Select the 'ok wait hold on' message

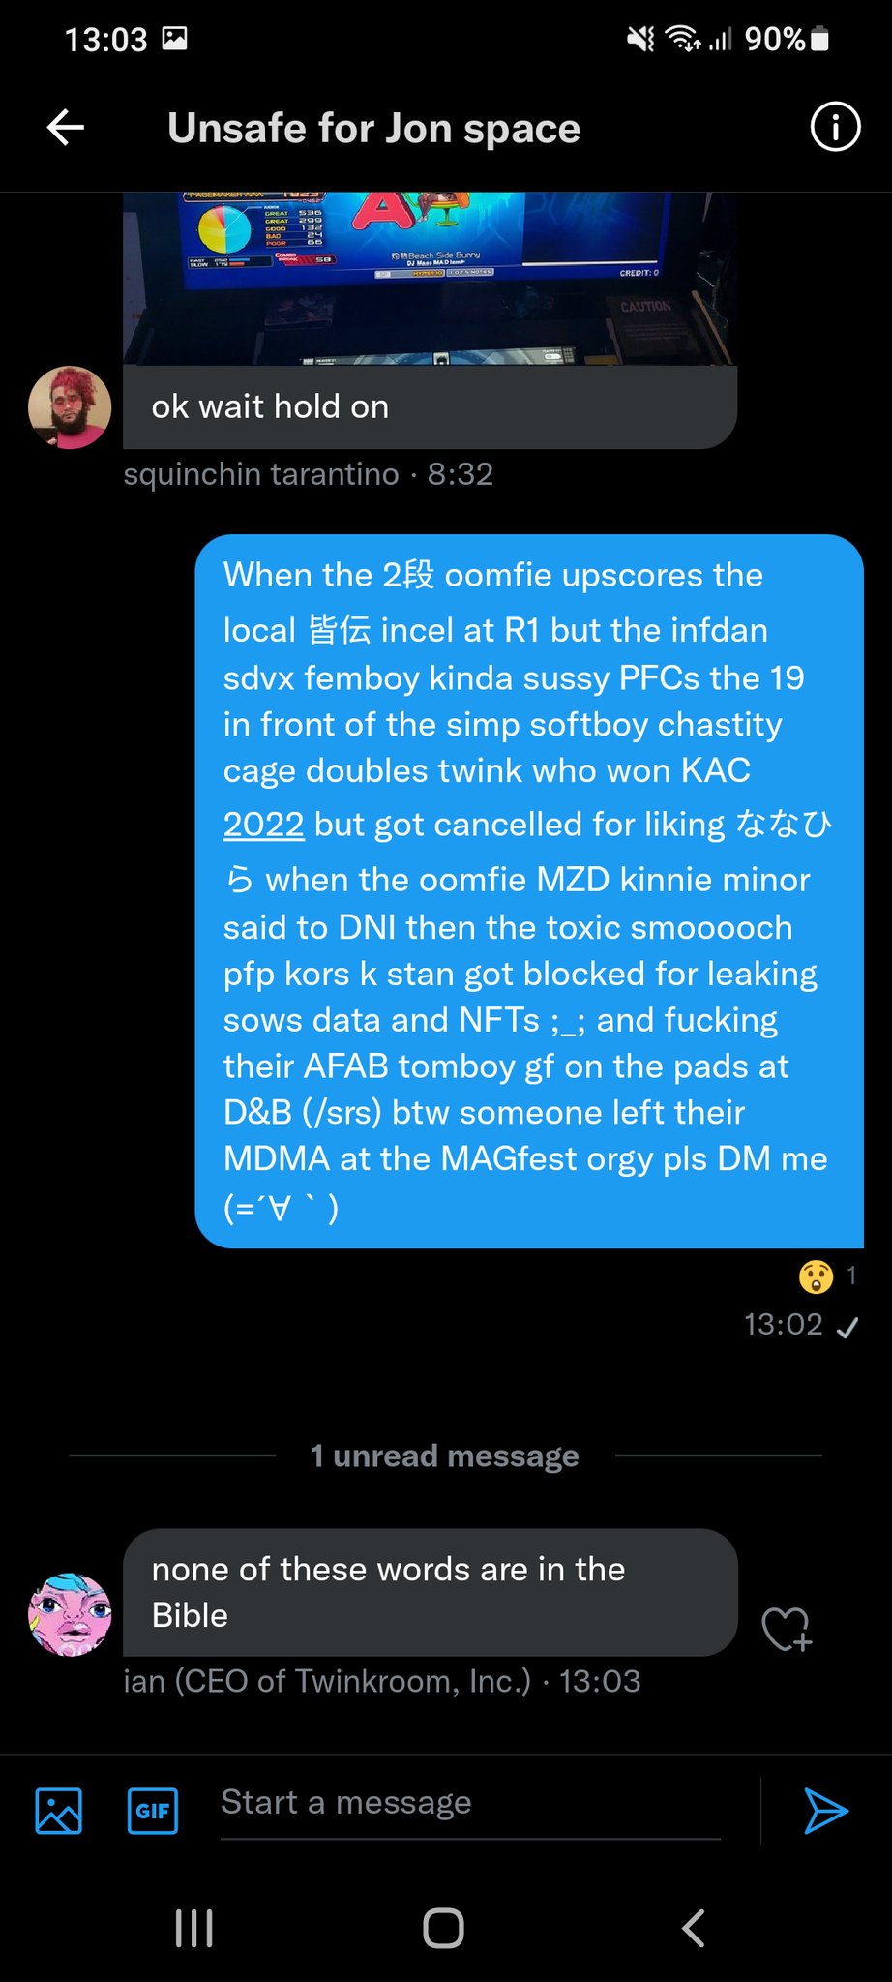click(430, 407)
